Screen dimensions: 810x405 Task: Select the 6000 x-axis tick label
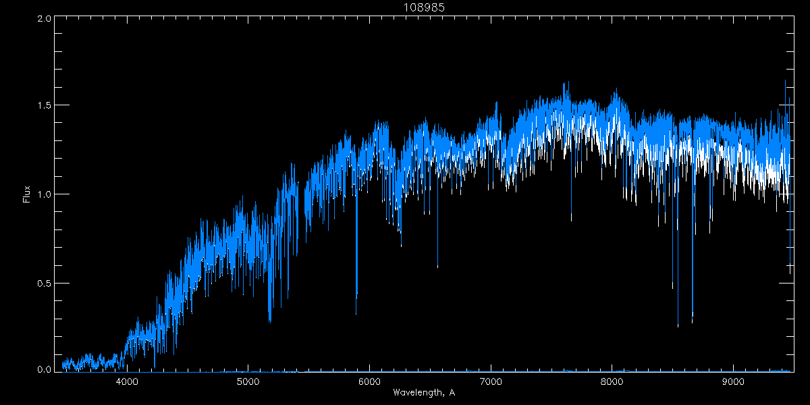click(x=370, y=381)
